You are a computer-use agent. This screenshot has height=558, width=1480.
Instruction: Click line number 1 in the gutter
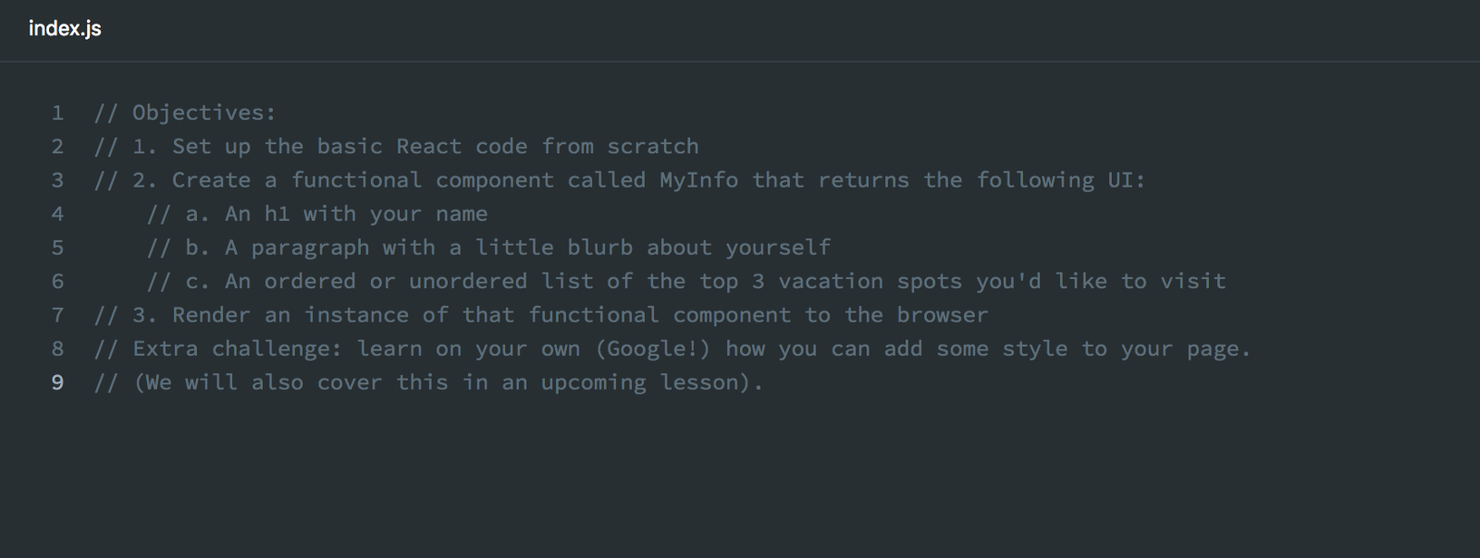point(57,113)
